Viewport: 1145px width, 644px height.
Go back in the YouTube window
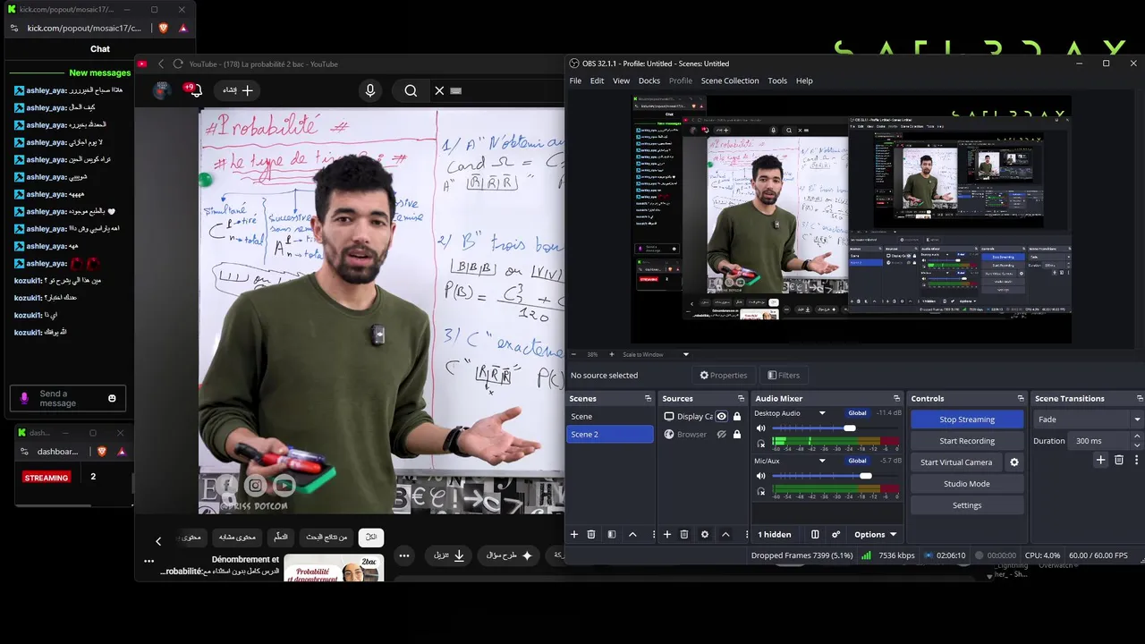[x=161, y=64]
